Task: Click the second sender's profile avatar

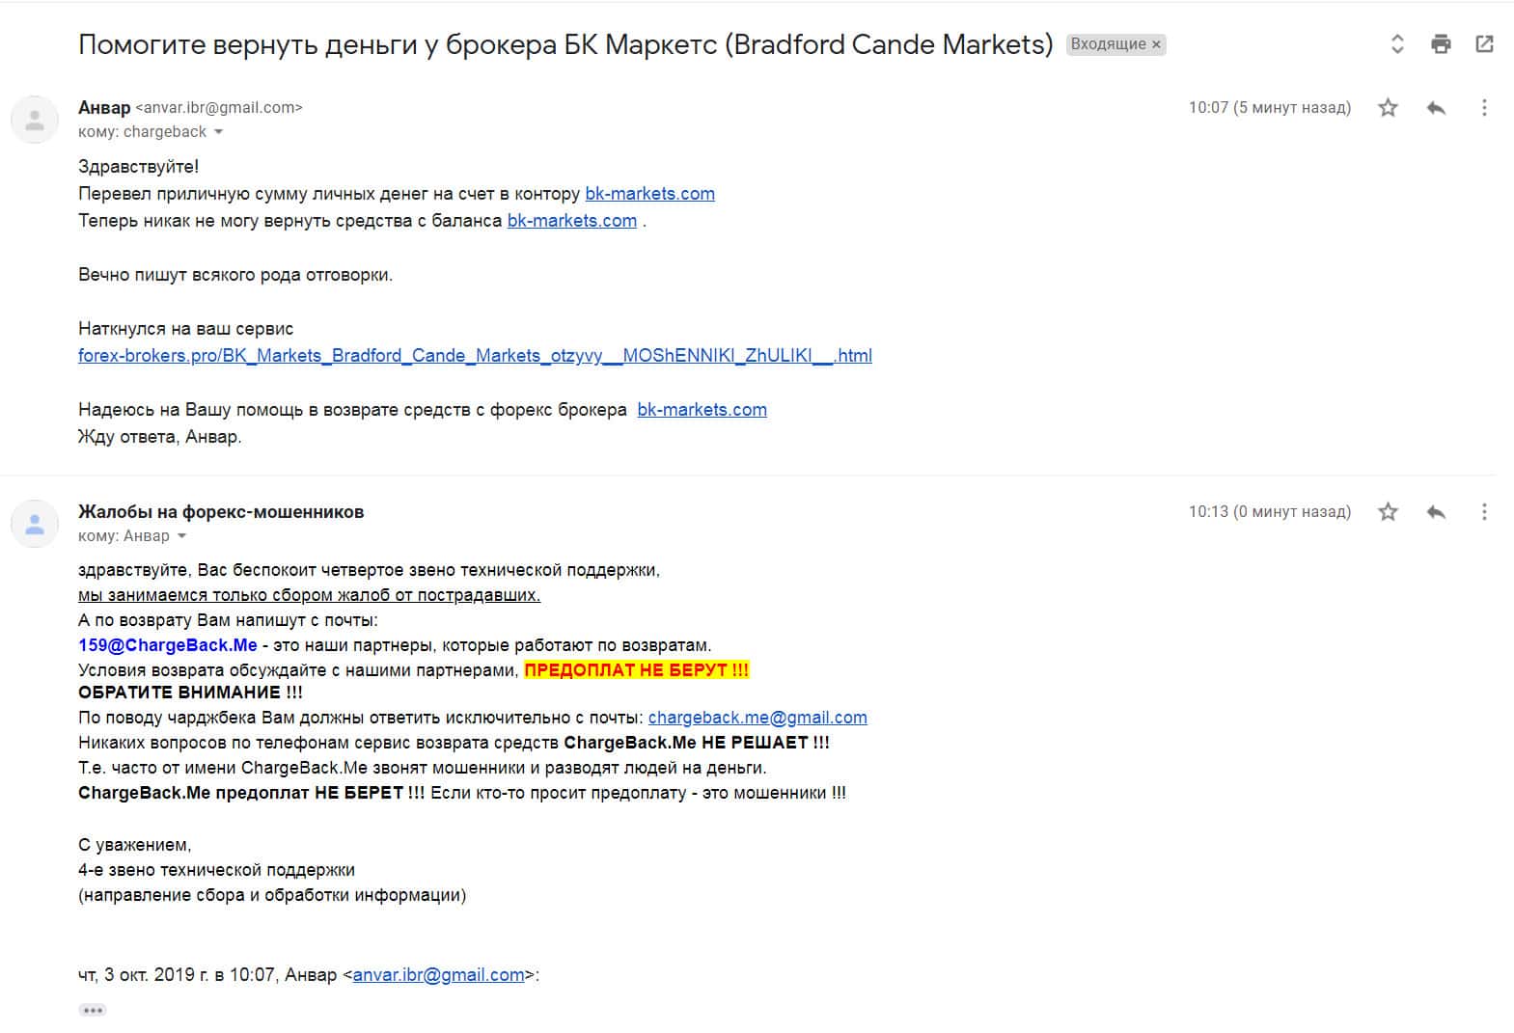Action: (x=35, y=524)
